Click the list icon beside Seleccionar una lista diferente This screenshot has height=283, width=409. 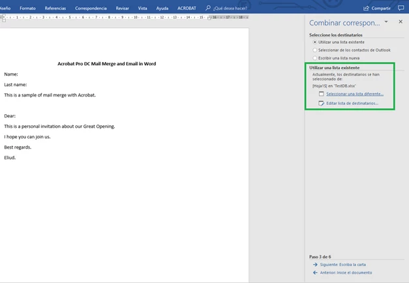(322, 94)
